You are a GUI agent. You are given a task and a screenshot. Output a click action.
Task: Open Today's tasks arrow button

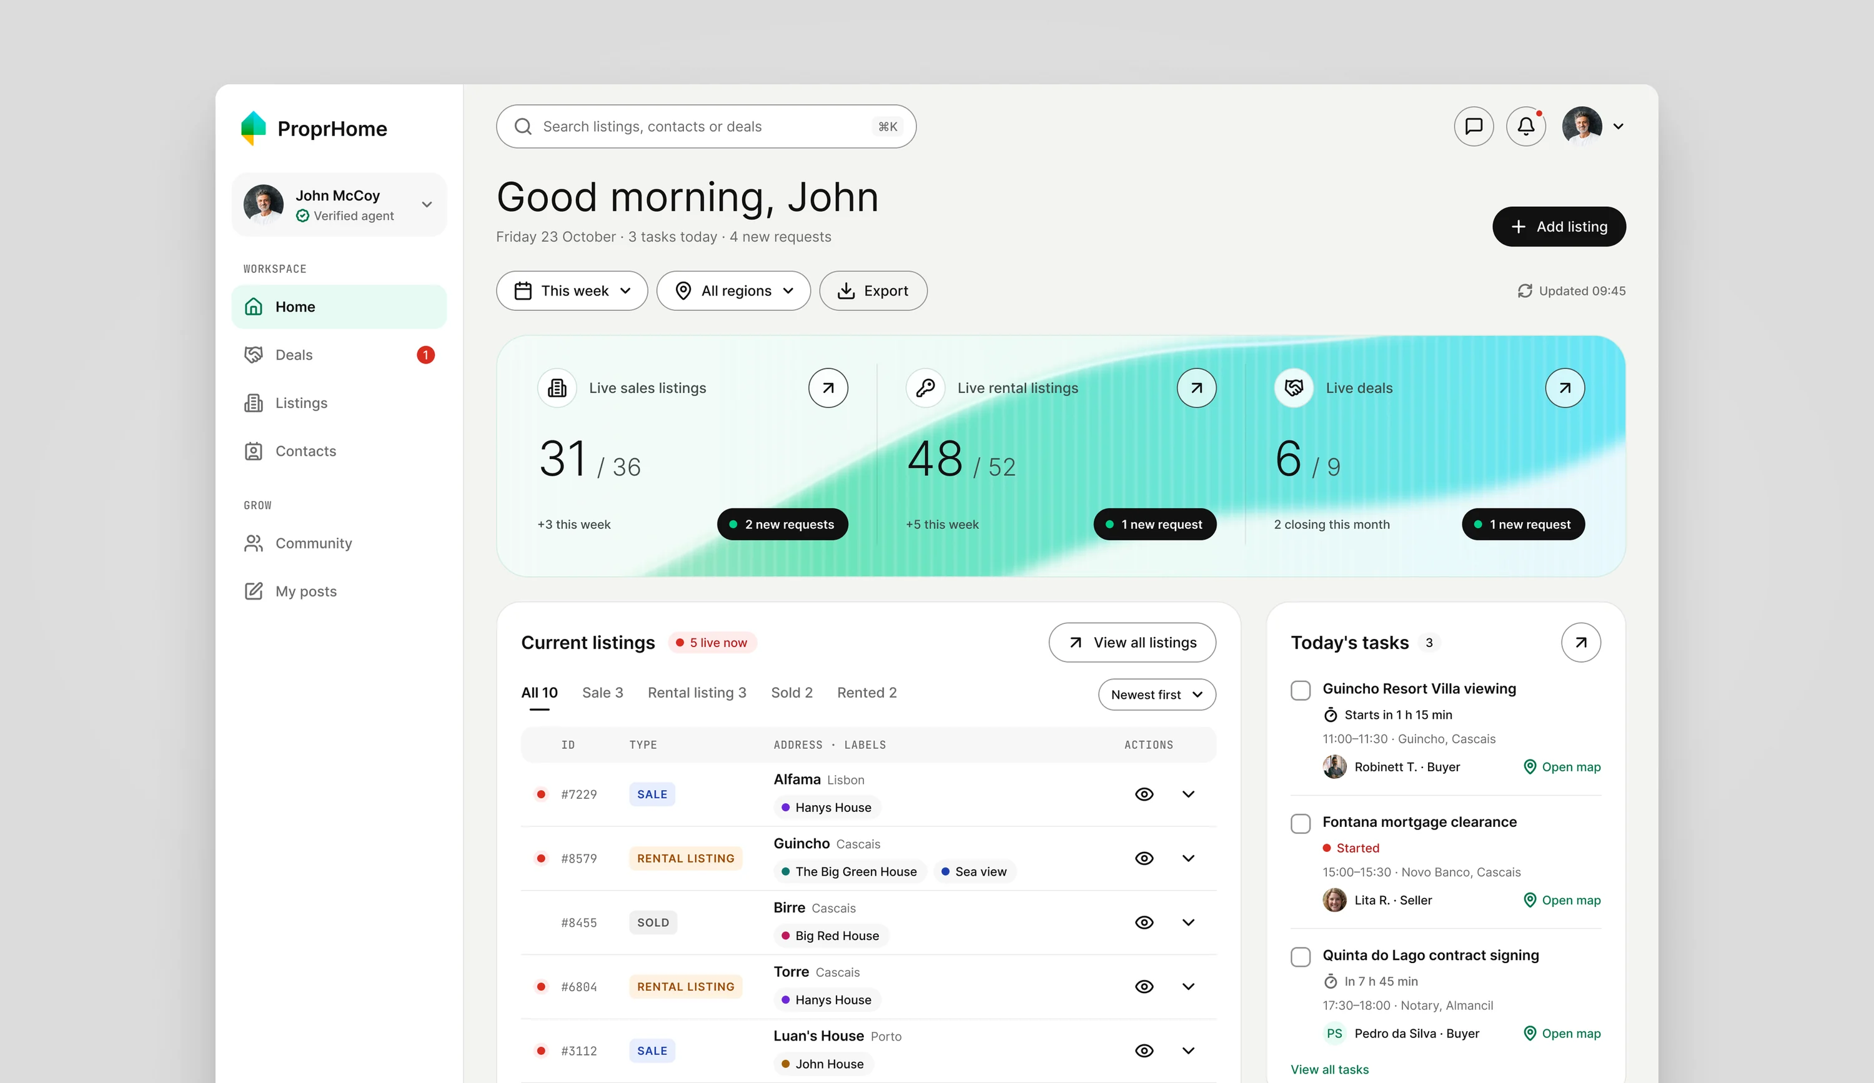coord(1580,642)
